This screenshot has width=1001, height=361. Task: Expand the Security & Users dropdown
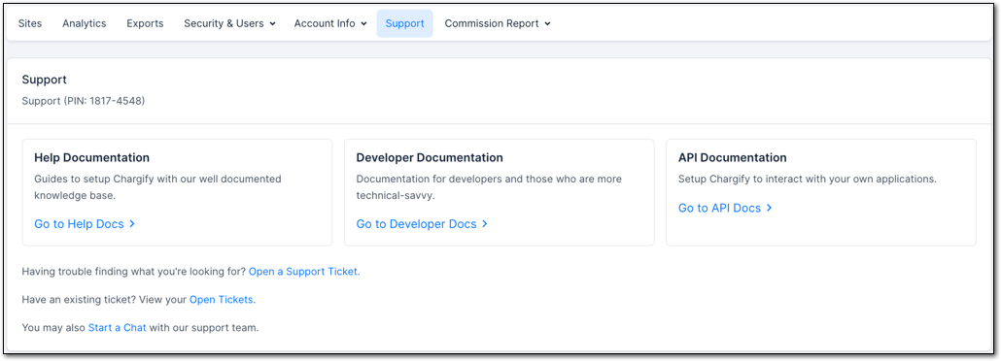click(x=229, y=23)
